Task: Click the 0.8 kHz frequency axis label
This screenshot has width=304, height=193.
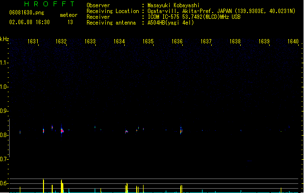Action: point(4,135)
